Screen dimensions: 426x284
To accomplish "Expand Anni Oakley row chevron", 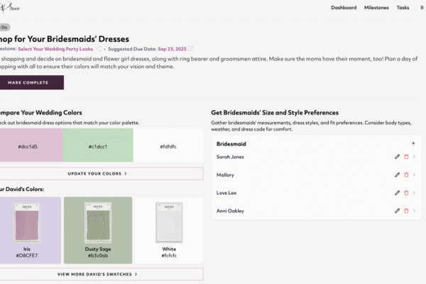I will [x=415, y=210].
